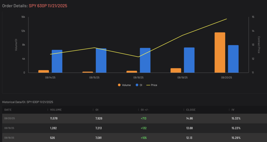This screenshot has width=267, height=142.
Task: Click OI change value +713
Action: pyautogui.click(x=144, y=118)
